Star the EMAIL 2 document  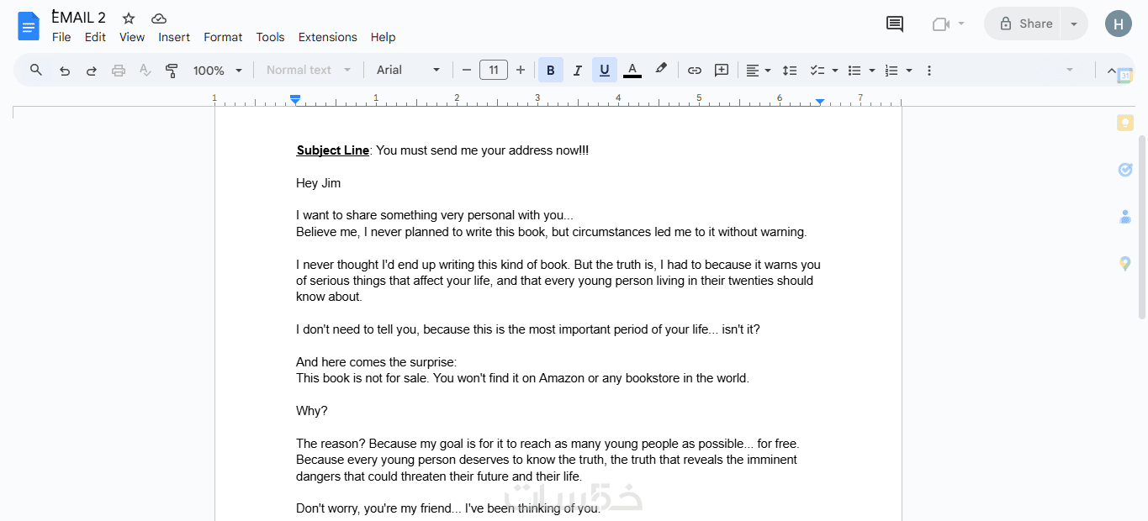click(129, 18)
